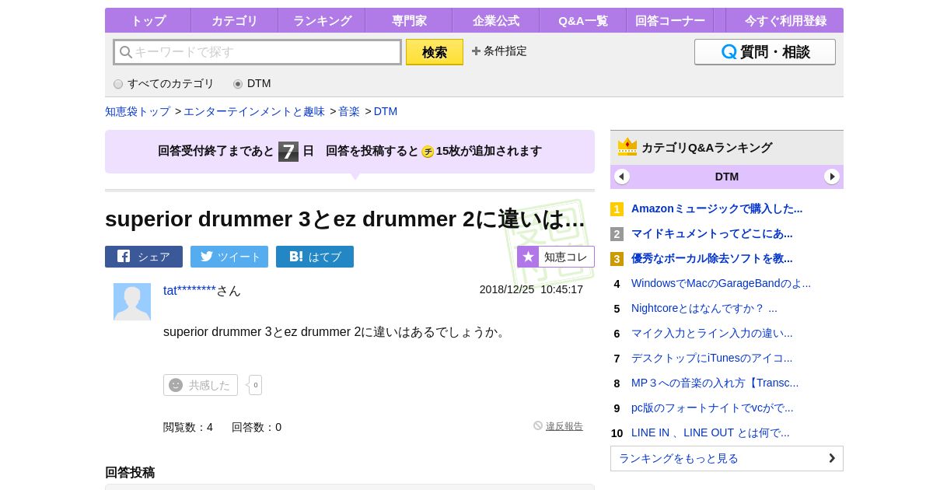Click the Facebook share button

pos(144,257)
